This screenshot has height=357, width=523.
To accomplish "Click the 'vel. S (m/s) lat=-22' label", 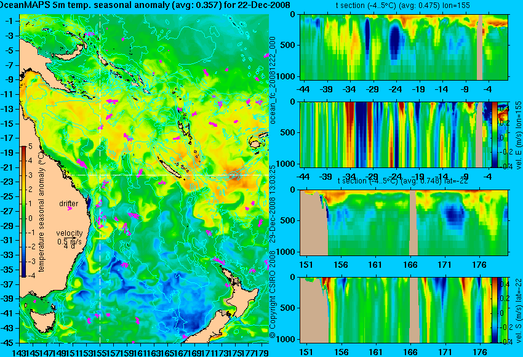I will (x=519, y=311).
